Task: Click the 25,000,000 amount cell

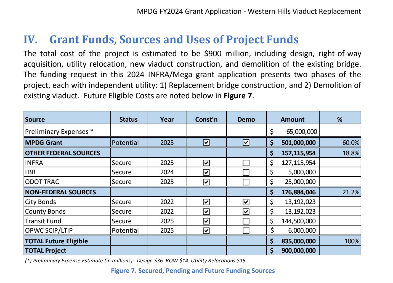Action: pos(293,182)
